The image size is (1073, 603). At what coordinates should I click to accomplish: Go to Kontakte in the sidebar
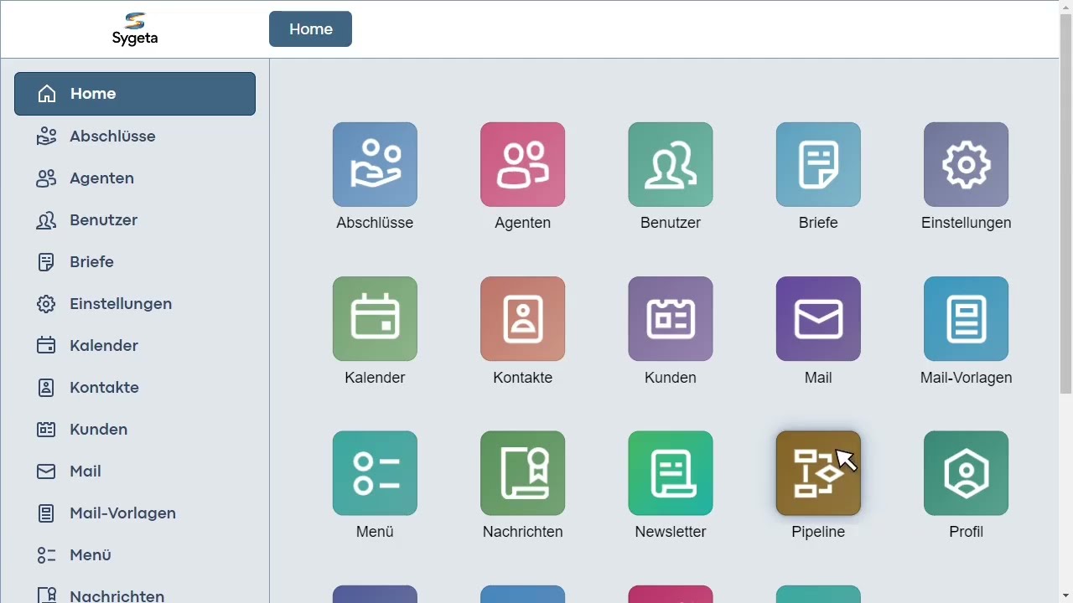pos(135,387)
